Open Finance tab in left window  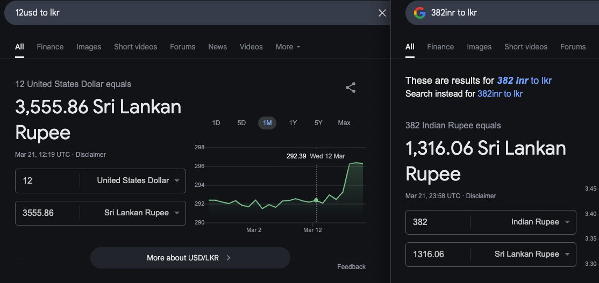[50, 47]
